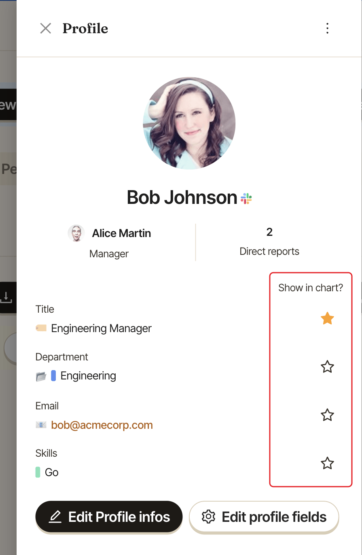Click the blue color tag before Engineering

53,376
